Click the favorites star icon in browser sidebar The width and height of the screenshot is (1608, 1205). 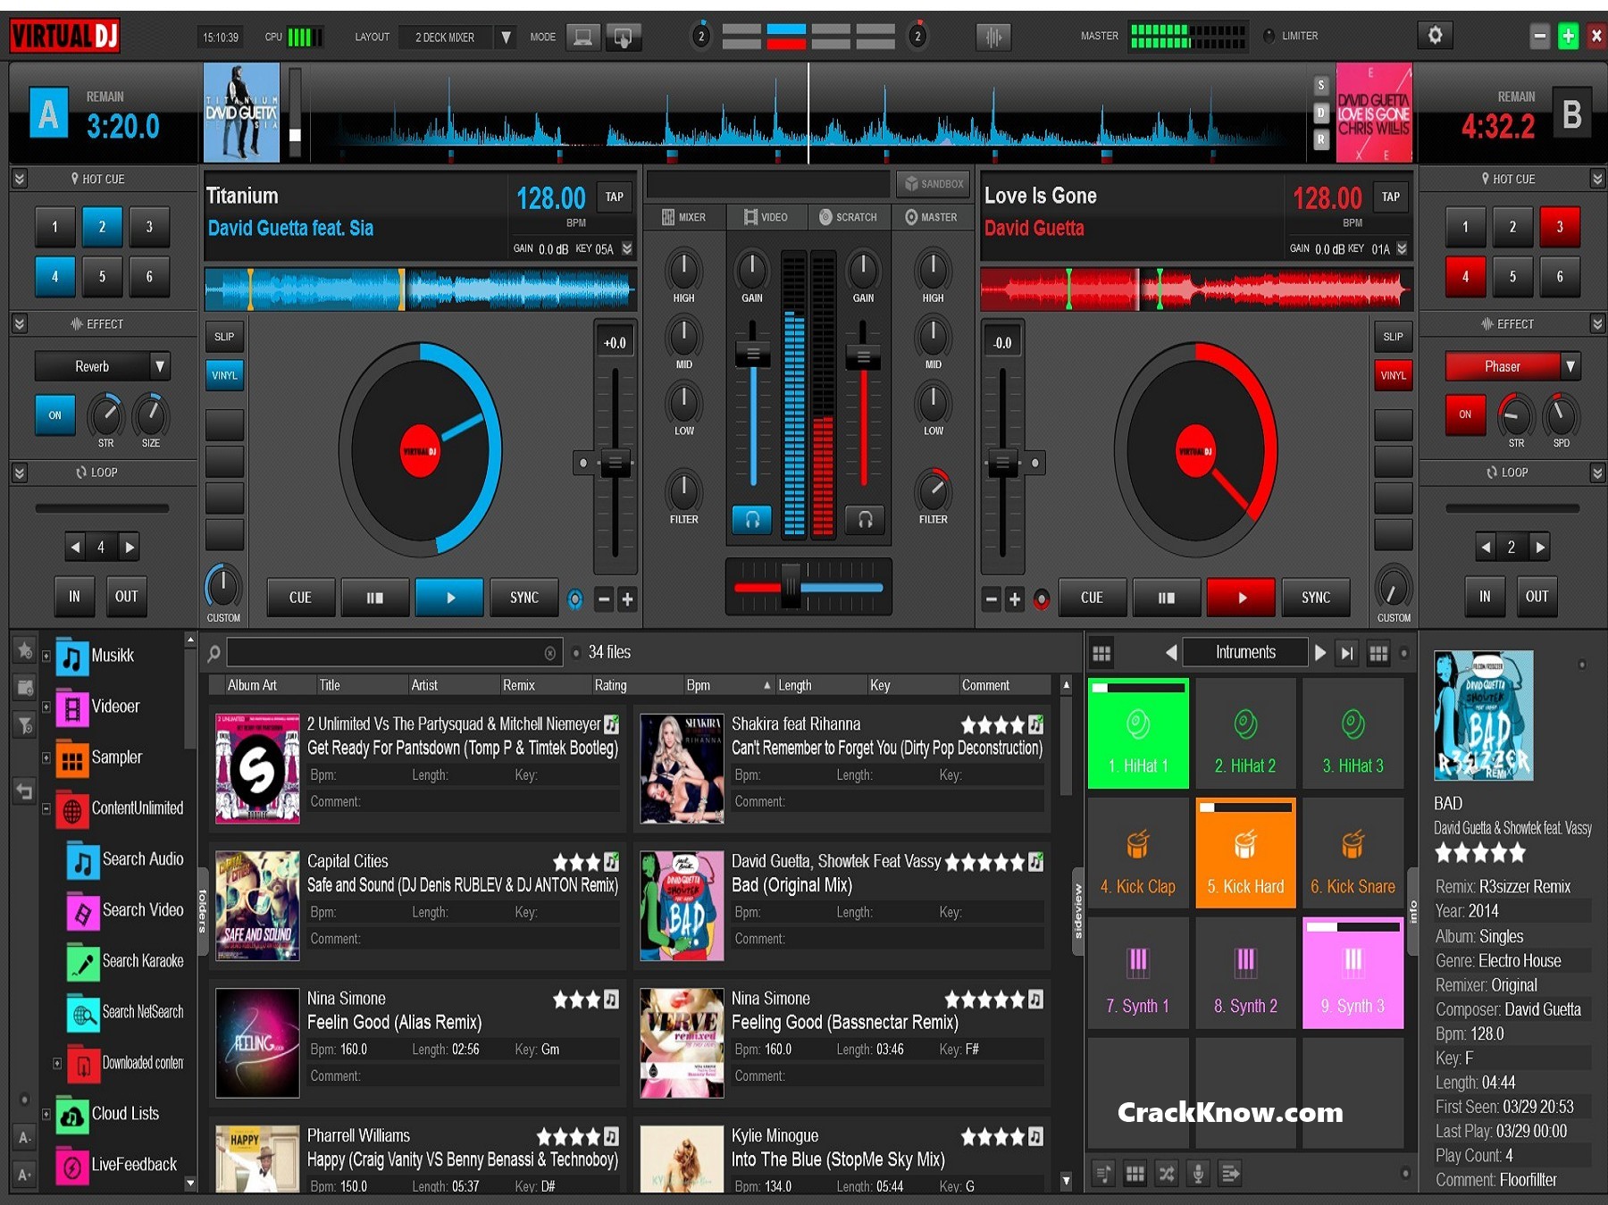coord(25,649)
